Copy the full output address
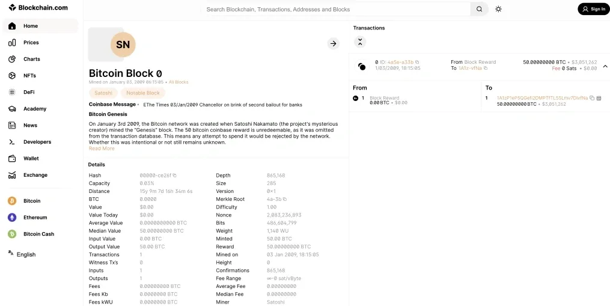The image size is (610, 306). (592, 98)
